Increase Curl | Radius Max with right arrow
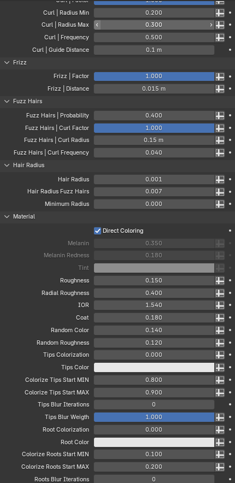Image resolution: width=235 pixels, height=483 pixels. 211,25
